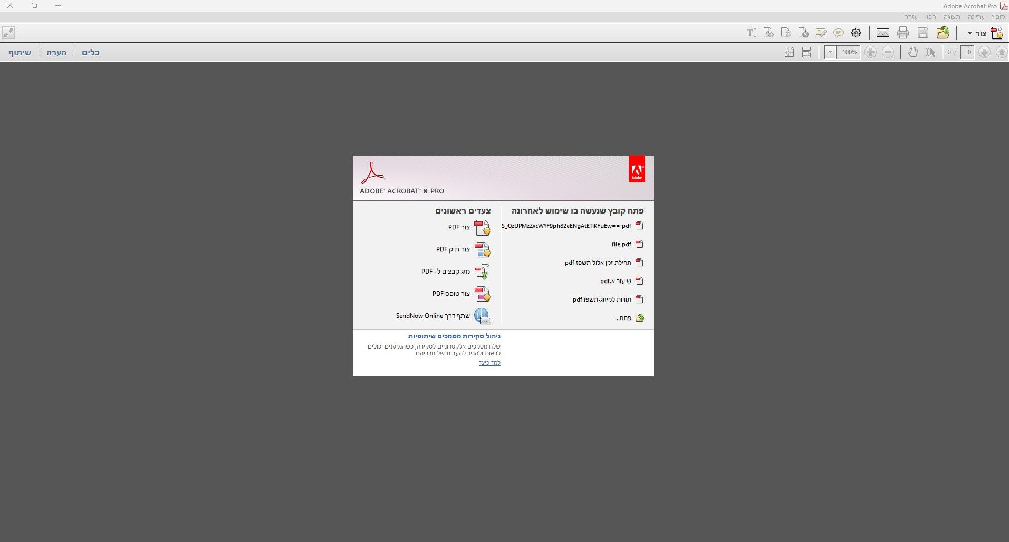1009x542 pixels.
Task: Click צור PDF in Getting Started
Action: (x=469, y=227)
